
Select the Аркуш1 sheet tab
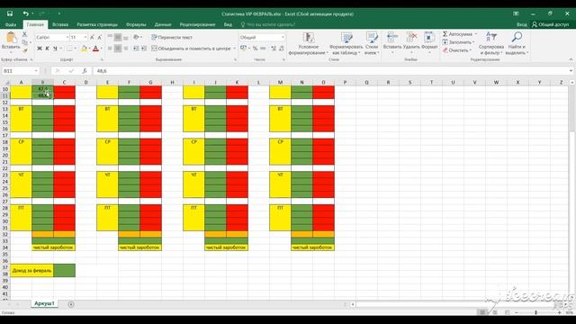pos(44,303)
